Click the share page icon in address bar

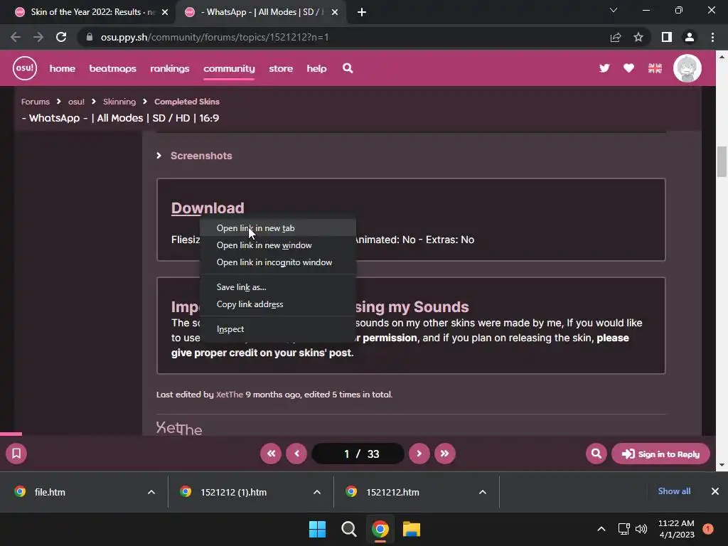coord(616,37)
